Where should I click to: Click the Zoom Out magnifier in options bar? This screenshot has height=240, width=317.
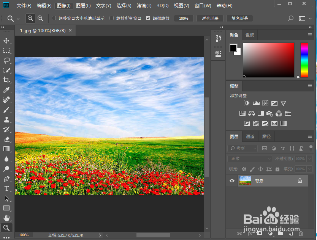[x=40, y=18]
